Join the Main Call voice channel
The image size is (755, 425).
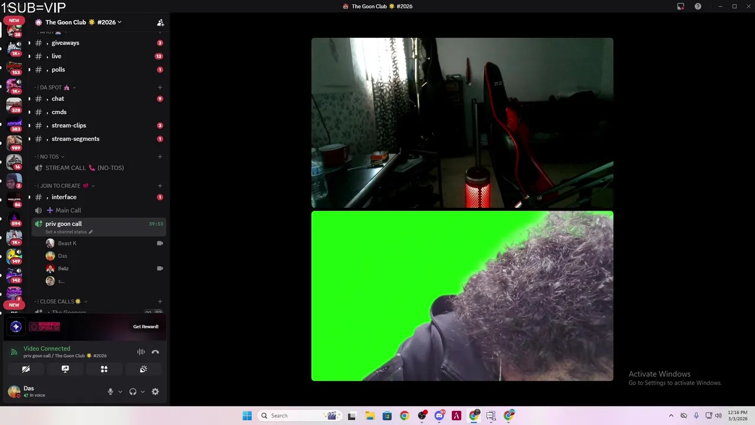[x=99, y=210]
